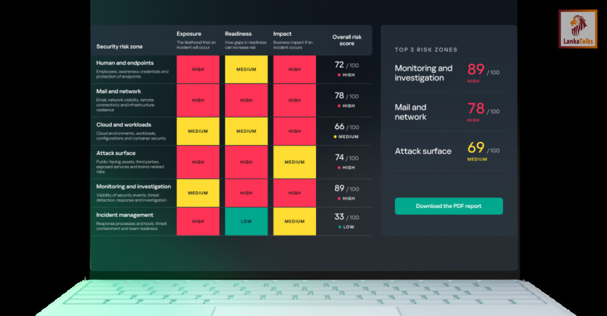
Task: Select HIGH Impact cell for Monitoring and investigation
Action: (295, 193)
